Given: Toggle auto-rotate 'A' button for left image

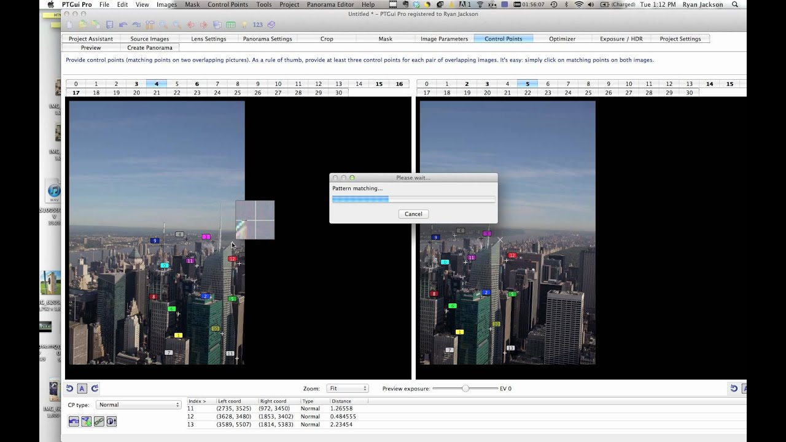Looking at the screenshot, I should coord(82,388).
